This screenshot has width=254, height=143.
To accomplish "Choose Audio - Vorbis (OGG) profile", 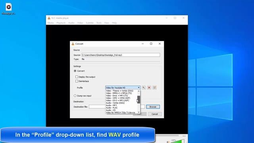I will point(115,103).
